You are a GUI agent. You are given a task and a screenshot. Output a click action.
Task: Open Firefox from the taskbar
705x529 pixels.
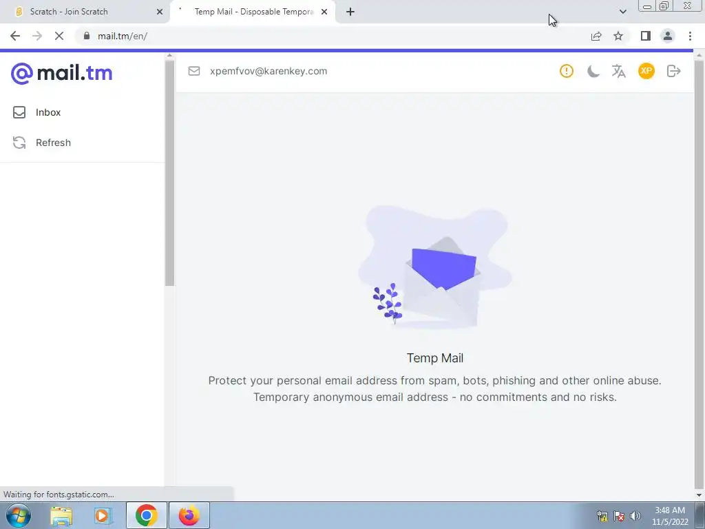[x=189, y=515]
